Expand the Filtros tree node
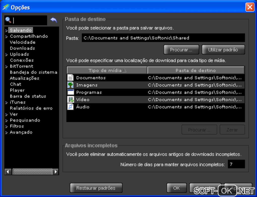 (x=6, y=126)
